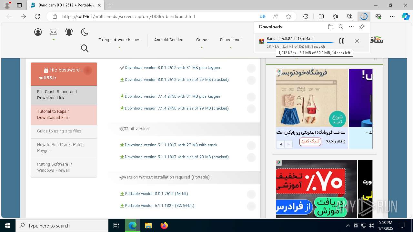Click the address bar URL
This screenshot has height=232, width=413.
(x=128, y=16)
